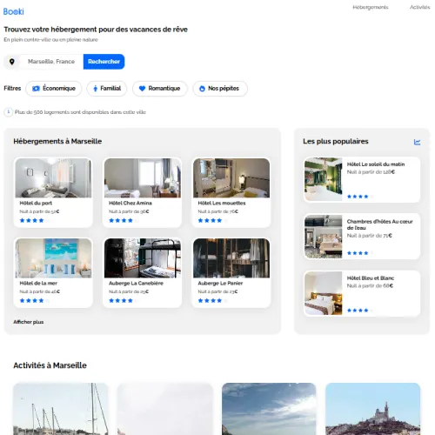435x435 pixels.
Task: Click the Chambres d'hôtes Au cœur de l'eau stars
Action: click(x=360, y=253)
